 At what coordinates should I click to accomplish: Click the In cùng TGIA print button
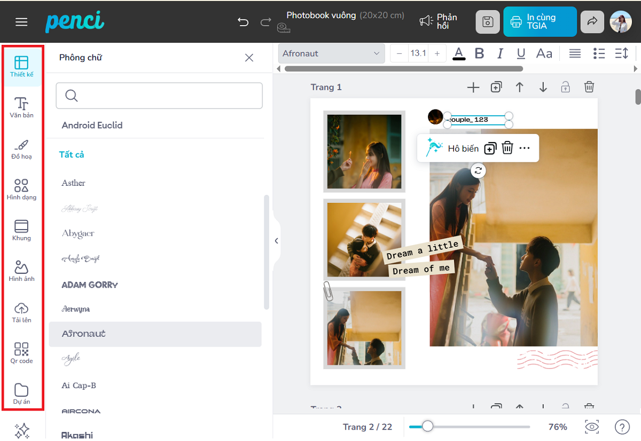coord(540,22)
